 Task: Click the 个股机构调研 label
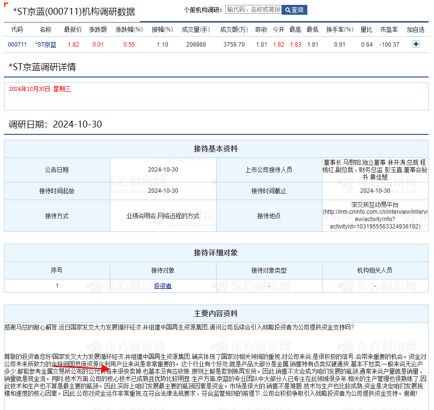pyautogui.click(x=203, y=10)
